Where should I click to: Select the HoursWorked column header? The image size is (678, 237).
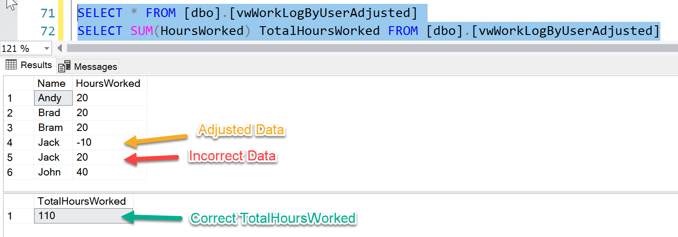pyautogui.click(x=108, y=83)
